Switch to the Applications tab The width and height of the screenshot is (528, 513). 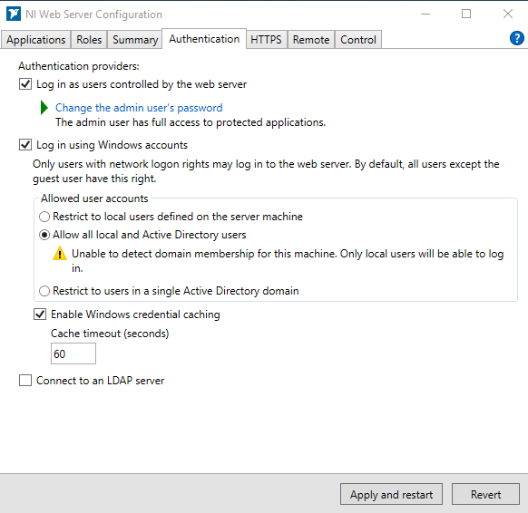[x=35, y=40]
